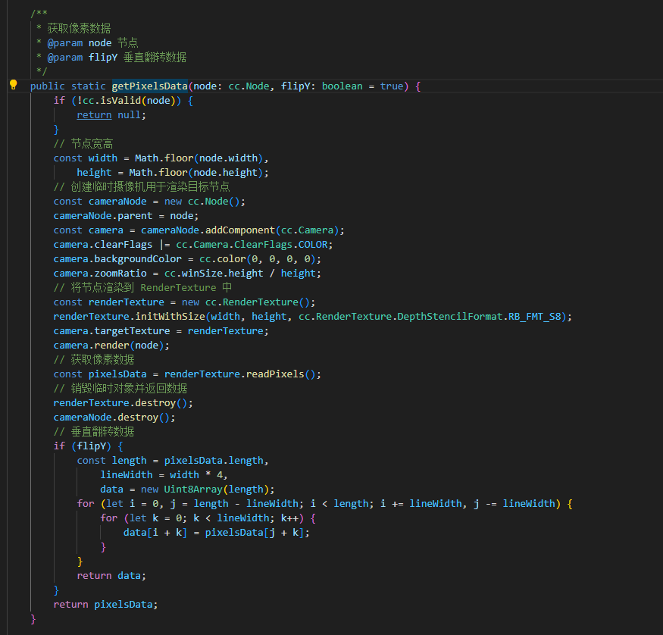Click 'Math.floor(node.height)' expression
This screenshot has height=635, width=663.
coord(195,173)
